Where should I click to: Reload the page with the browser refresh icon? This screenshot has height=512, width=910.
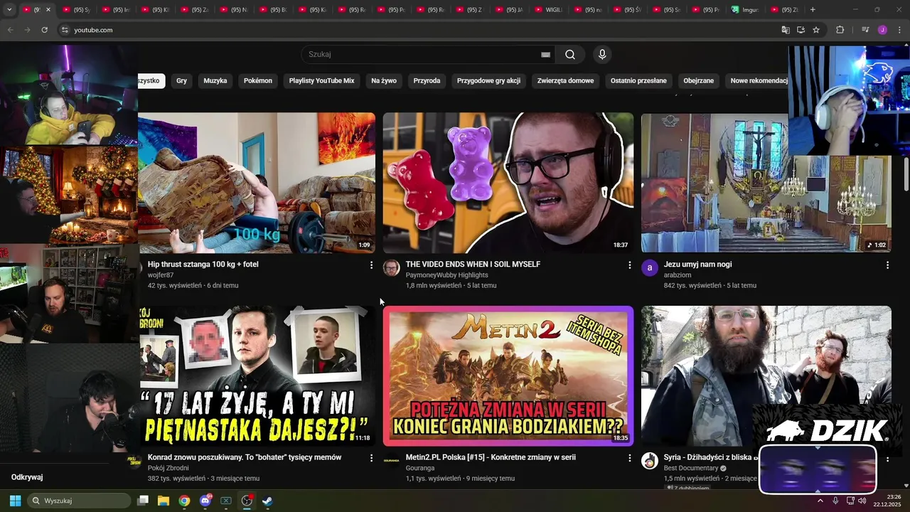[44, 30]
